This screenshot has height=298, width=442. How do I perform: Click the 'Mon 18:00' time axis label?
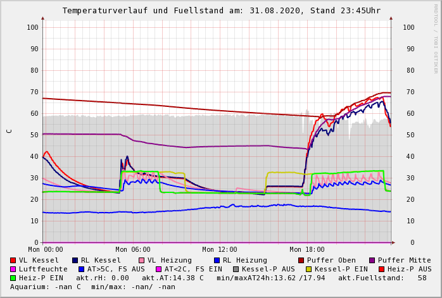tap(307, 250)
